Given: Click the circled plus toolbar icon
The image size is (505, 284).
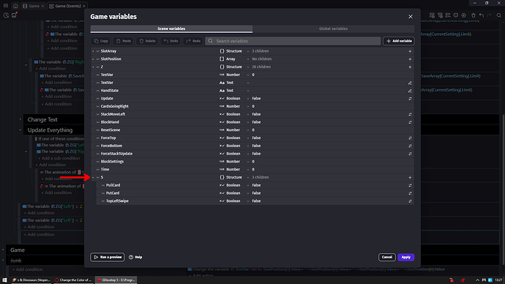Looking at the screenshot, I should click(x=464, y=15).
